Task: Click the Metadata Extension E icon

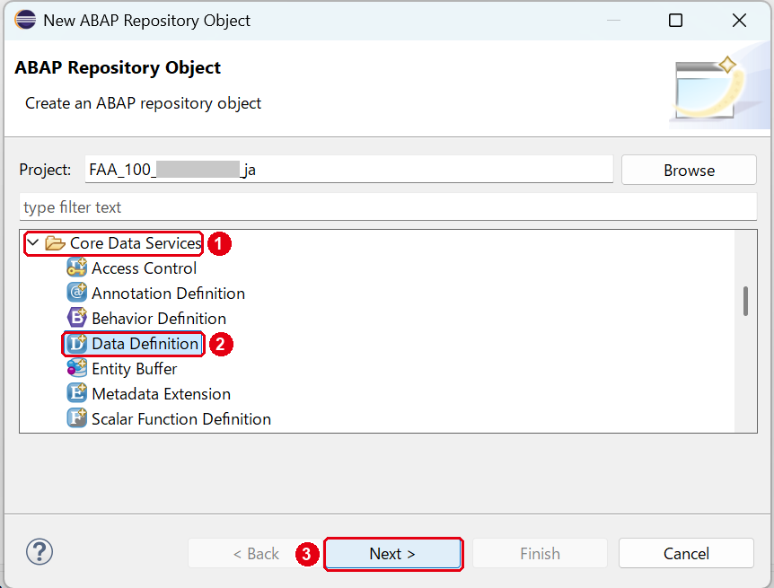Action: tap(76, 393)
